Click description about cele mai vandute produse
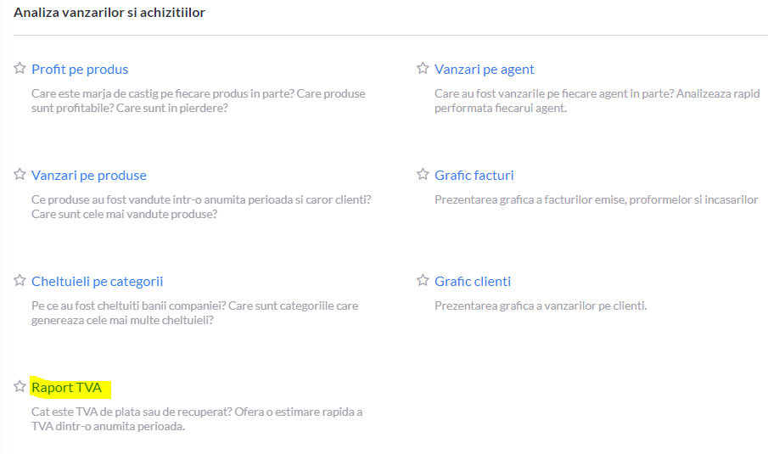The image size is (768, 454). (x=201, y=207)
